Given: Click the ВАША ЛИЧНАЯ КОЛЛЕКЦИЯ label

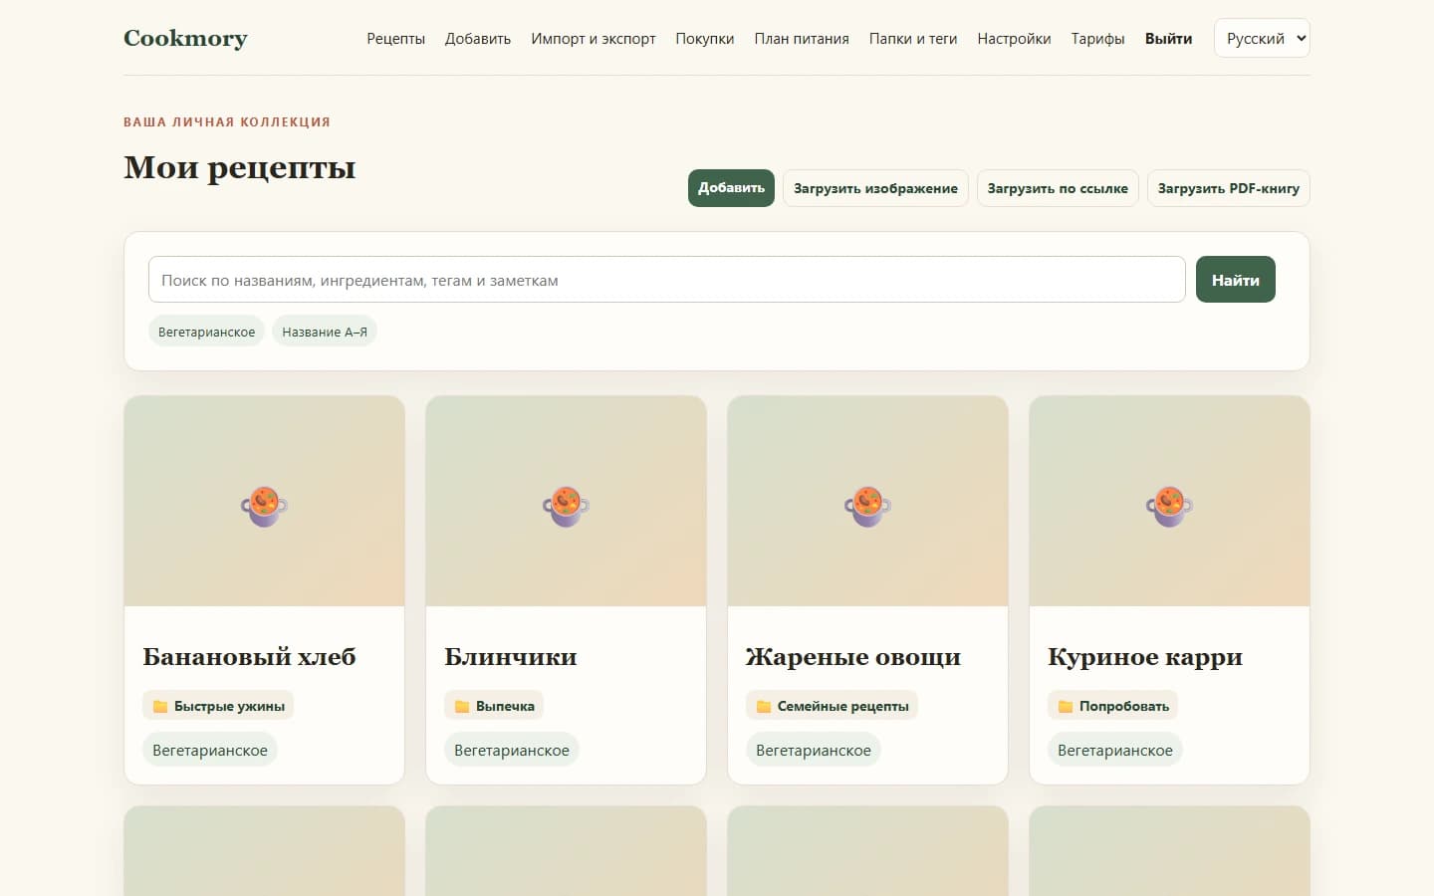Looking at the screenshot, I should click(227, 121).
